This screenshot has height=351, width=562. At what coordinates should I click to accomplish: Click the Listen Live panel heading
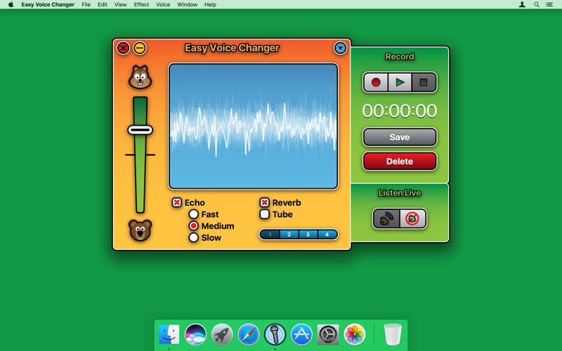[x=400, y=193]
